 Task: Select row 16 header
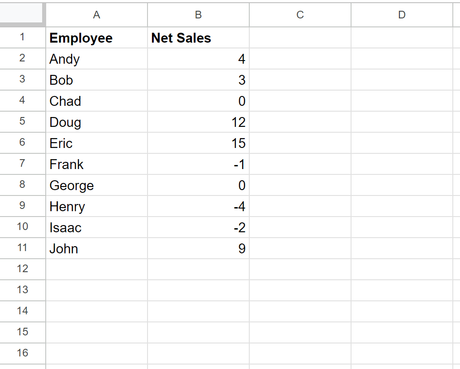(x=22, y=353)
